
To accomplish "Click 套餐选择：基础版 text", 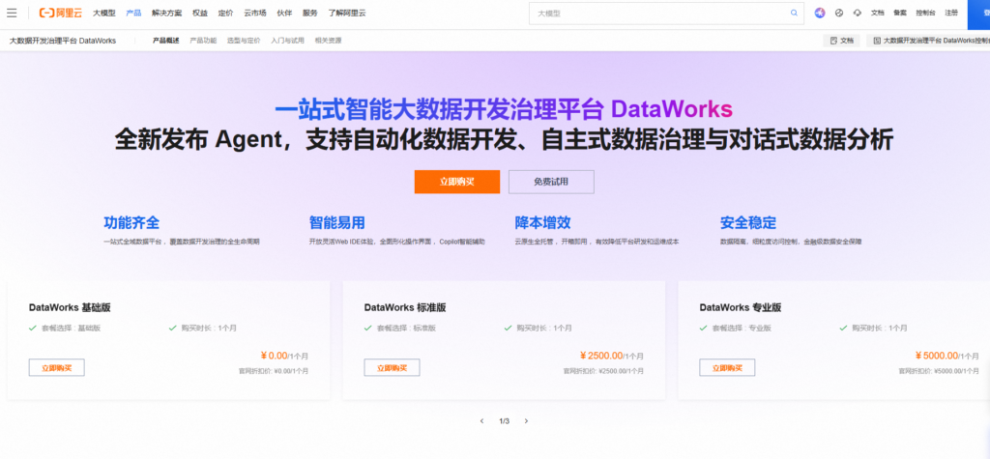I will [72, 329].
